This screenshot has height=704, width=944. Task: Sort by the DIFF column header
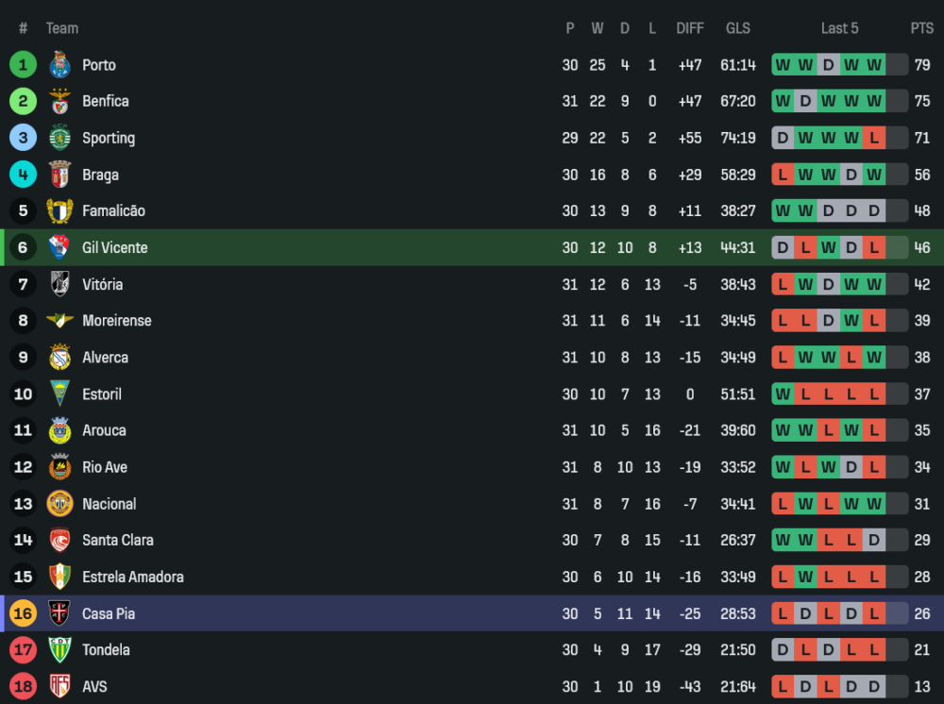(x=690, y=28)
